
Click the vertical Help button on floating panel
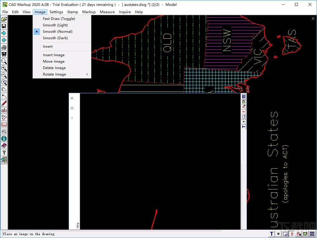point(77,225)
